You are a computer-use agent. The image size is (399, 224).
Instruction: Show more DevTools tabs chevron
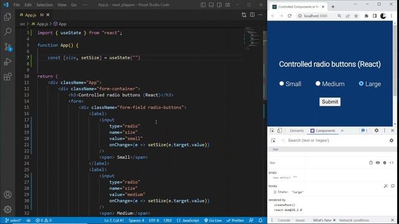[342, 131]
